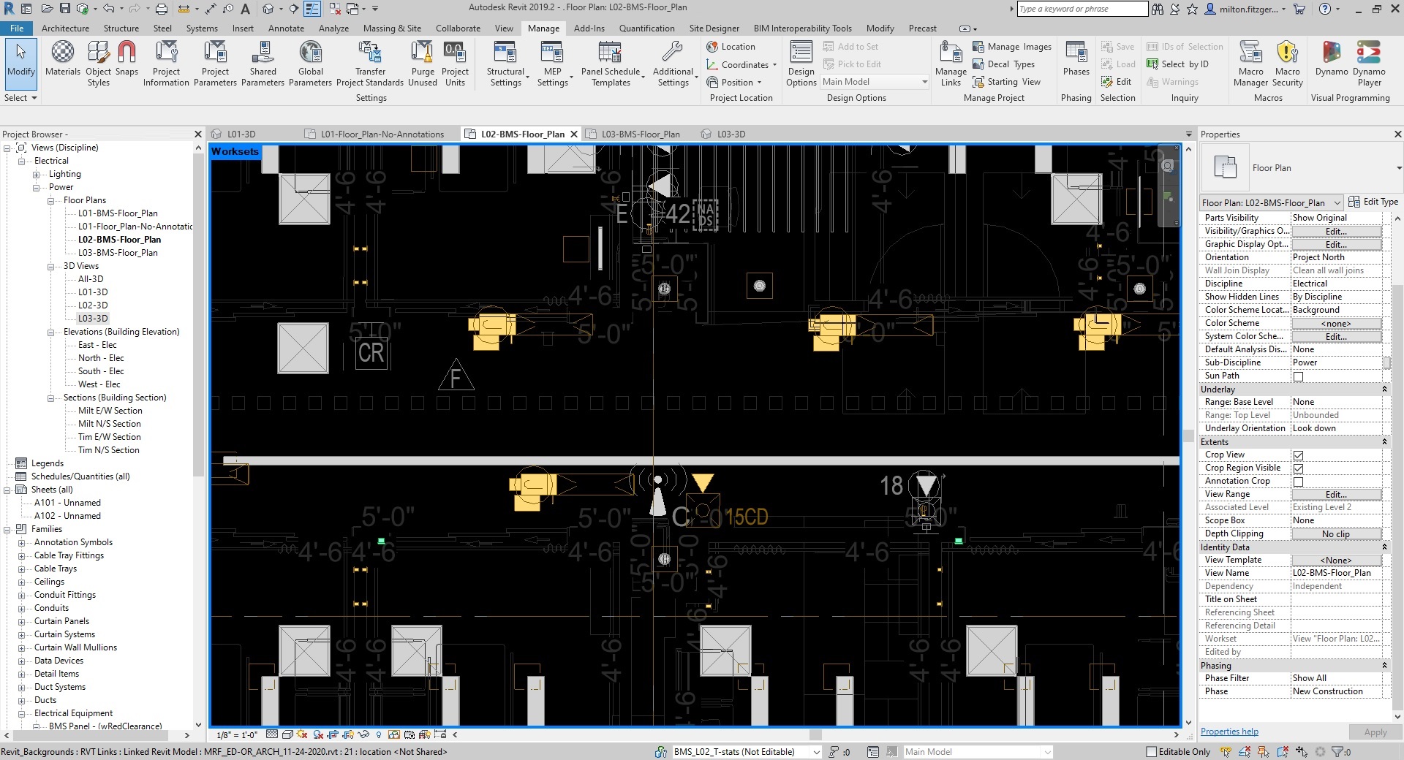Launch Macro Manager
1404x760 pixels.
[x=1250, y=64]
